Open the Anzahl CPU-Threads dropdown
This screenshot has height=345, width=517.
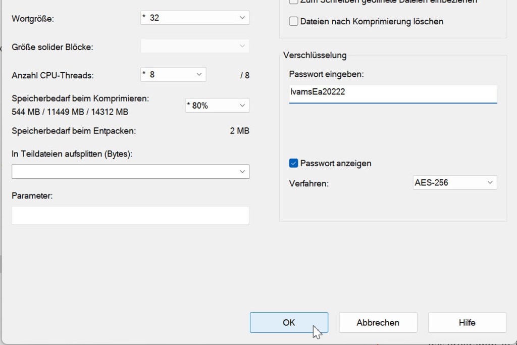(174, 75)
